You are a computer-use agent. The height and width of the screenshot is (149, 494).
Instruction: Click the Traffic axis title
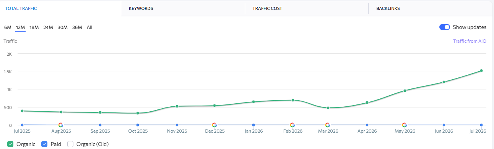tap(10, 41)
